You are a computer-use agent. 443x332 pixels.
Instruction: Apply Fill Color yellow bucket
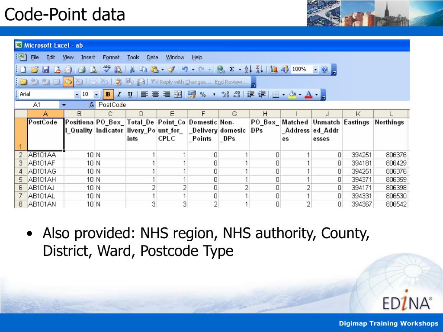(292, 94)
